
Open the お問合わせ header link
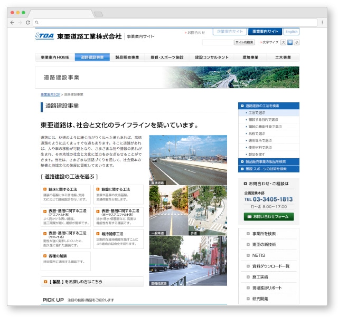[x=195, y=33]
